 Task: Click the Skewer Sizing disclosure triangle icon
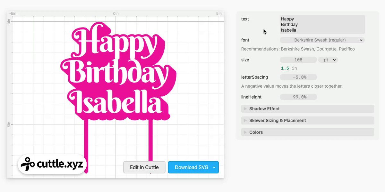(245, 121)
